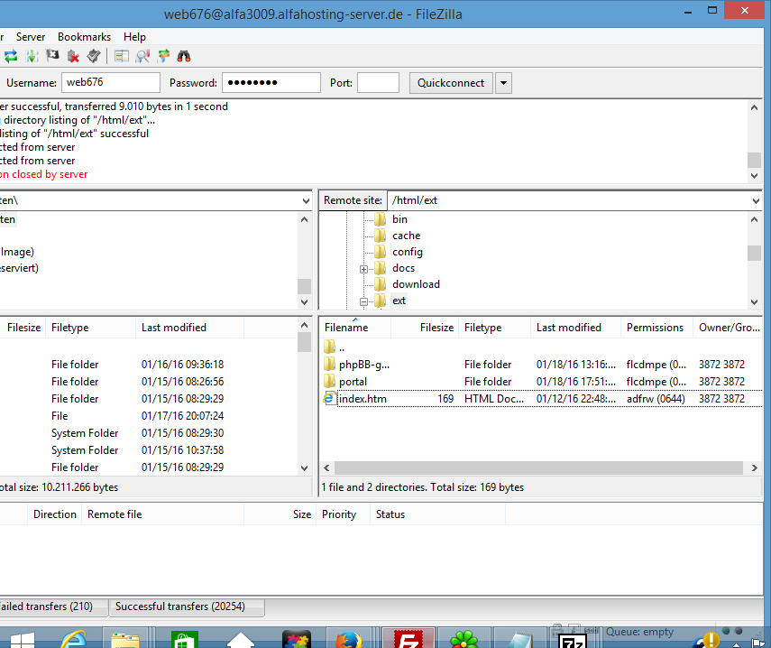771x648 pixels.
Task: Open the Bookmarks menu
Action: (84, 37)
